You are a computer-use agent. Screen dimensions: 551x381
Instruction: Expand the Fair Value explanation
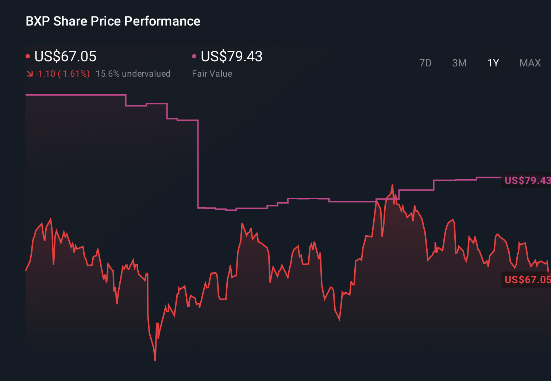(x=212, y=73)
